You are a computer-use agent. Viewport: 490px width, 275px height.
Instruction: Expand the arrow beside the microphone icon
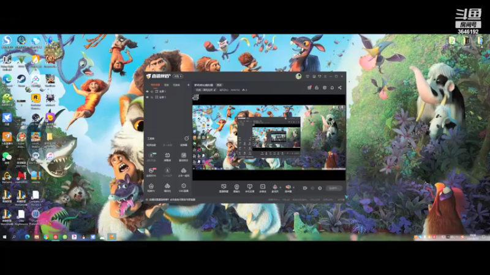(x=280, y=188)
